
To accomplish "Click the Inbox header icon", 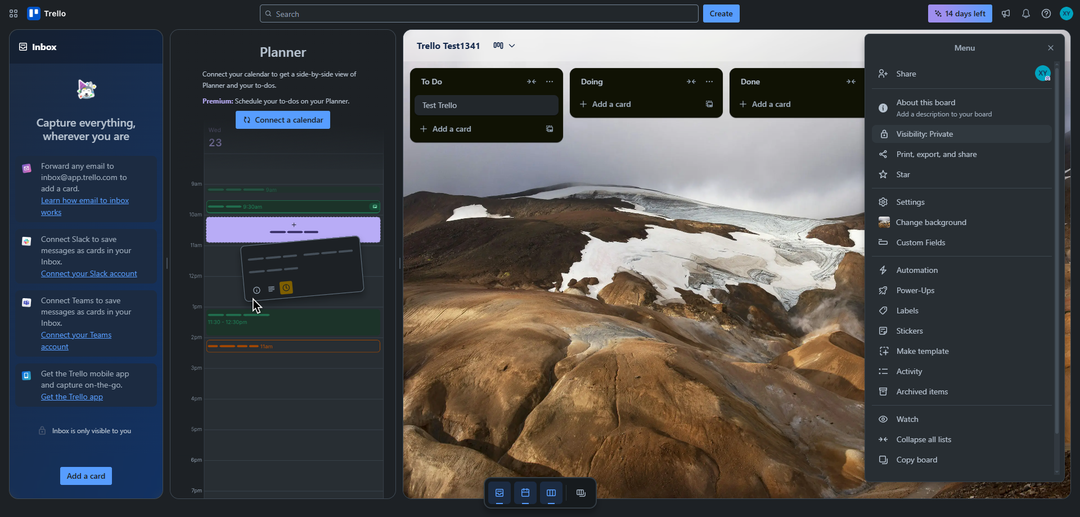I will [x=23, y=47].
